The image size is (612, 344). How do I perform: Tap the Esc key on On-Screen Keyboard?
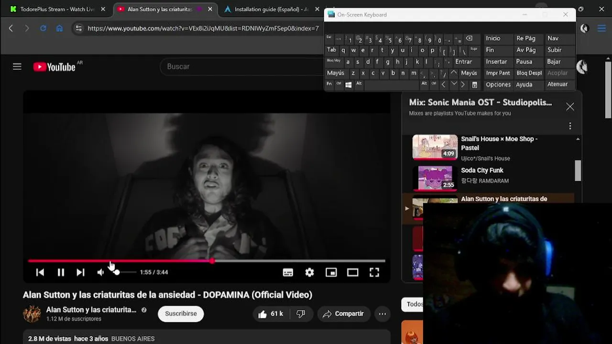(329, 38)
